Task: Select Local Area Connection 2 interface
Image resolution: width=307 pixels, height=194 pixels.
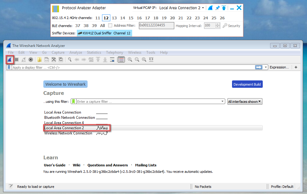Action: click(153, 128)
